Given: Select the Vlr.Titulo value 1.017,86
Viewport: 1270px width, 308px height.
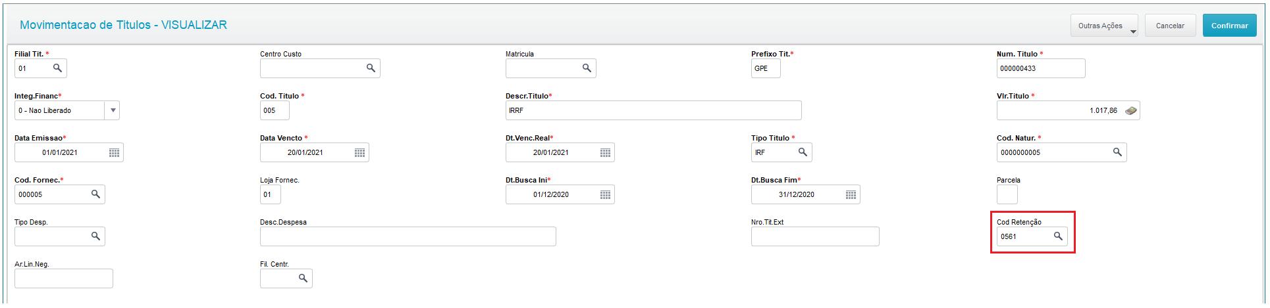Looking at the screenshot, I should click(1103, 110).
